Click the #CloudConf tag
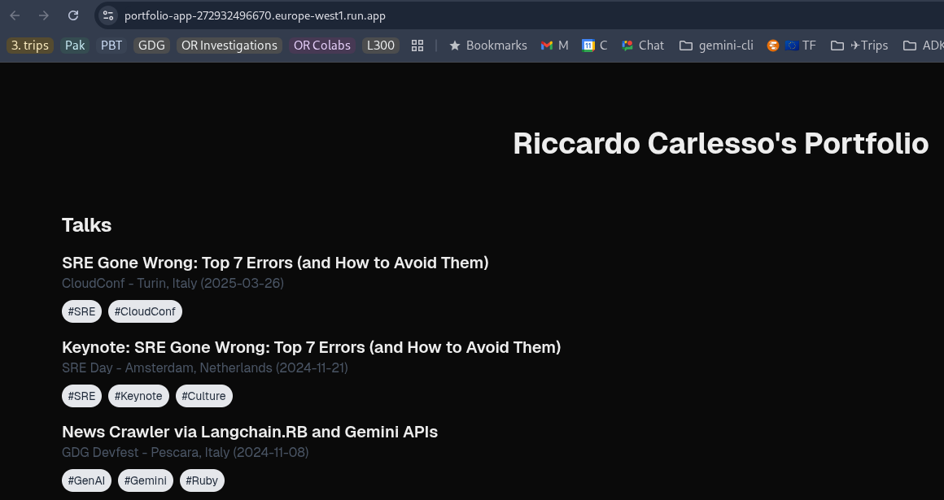The image size is (944, 500). (145, 311)
